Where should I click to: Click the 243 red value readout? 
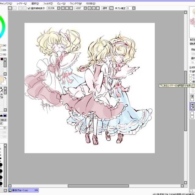[4, 45]
